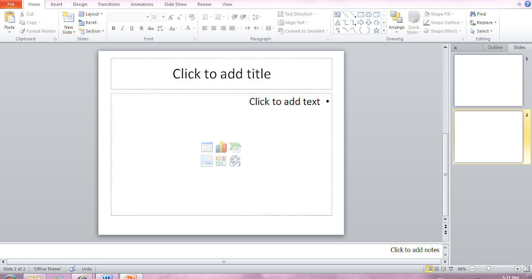Adjust the zoom slider handle
The image size is (532, 279).
[x=489, y=268]
